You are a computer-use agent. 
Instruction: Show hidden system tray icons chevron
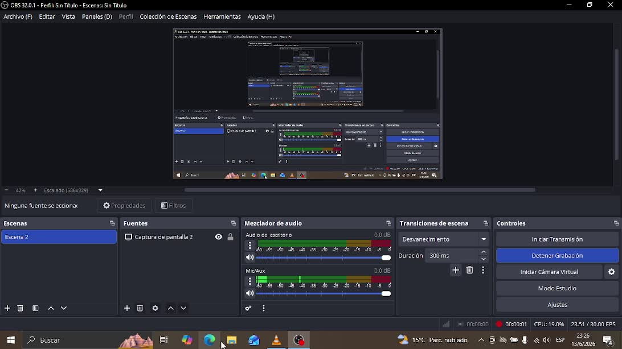tap(481, 340)
